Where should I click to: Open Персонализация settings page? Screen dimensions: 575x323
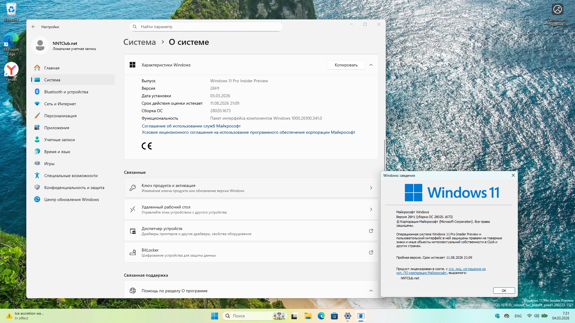click(x=60, y=116)
